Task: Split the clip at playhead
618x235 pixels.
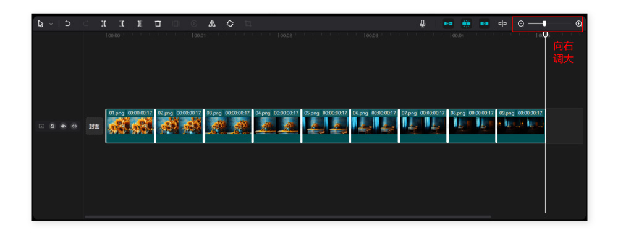Action: [x=104, y=23]
